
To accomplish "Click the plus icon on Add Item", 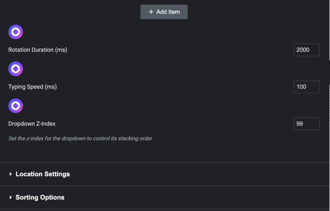I will (151, 12).
